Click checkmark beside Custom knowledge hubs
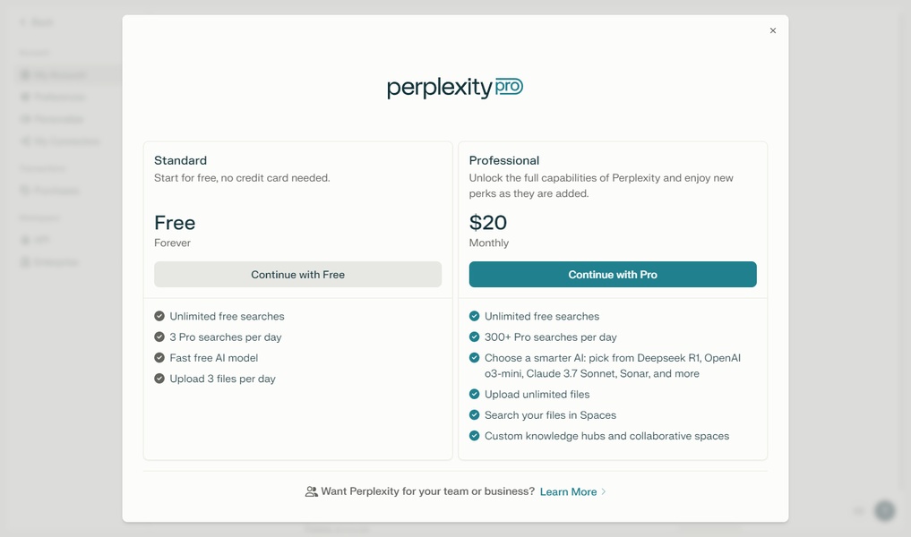Screen dimensions: 911x537 click(x=475, y=436)
